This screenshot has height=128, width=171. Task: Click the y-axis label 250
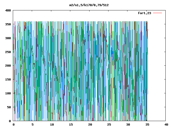(x=8, y=52)
